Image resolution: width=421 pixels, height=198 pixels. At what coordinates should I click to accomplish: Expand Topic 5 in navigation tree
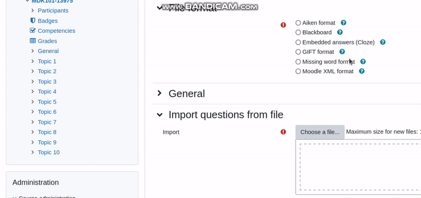point(33,102)
